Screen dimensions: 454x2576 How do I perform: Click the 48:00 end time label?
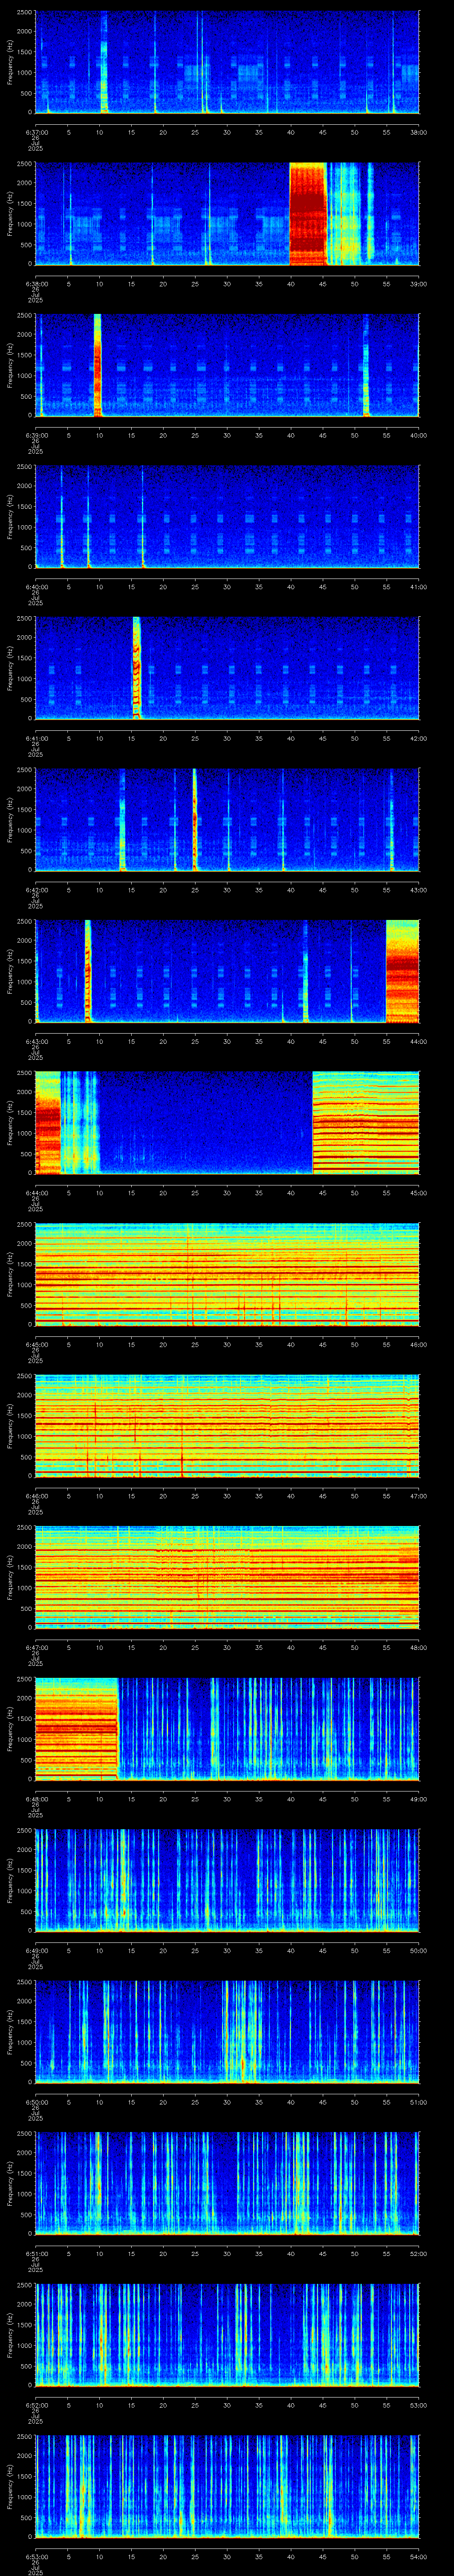pos(419,1647)
